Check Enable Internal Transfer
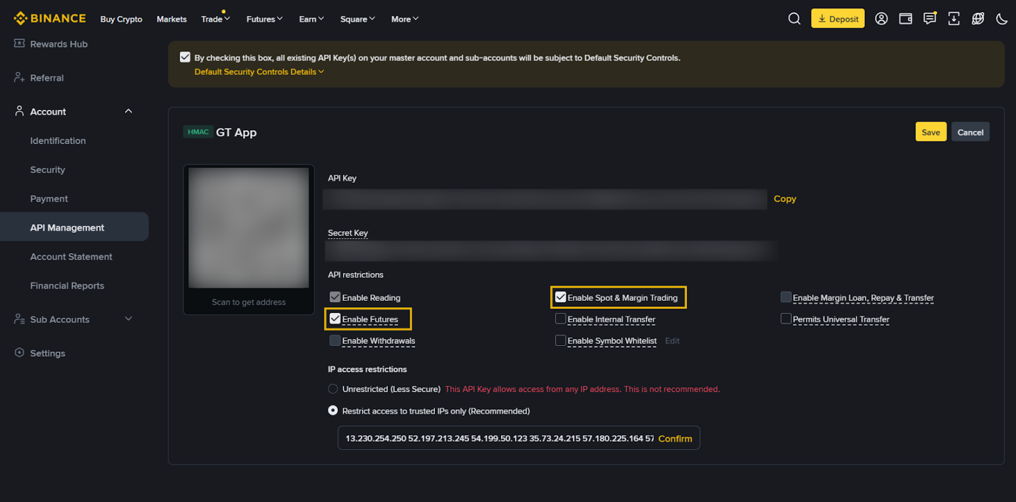This screenshot has width=1016, height=502. point(561,319)
